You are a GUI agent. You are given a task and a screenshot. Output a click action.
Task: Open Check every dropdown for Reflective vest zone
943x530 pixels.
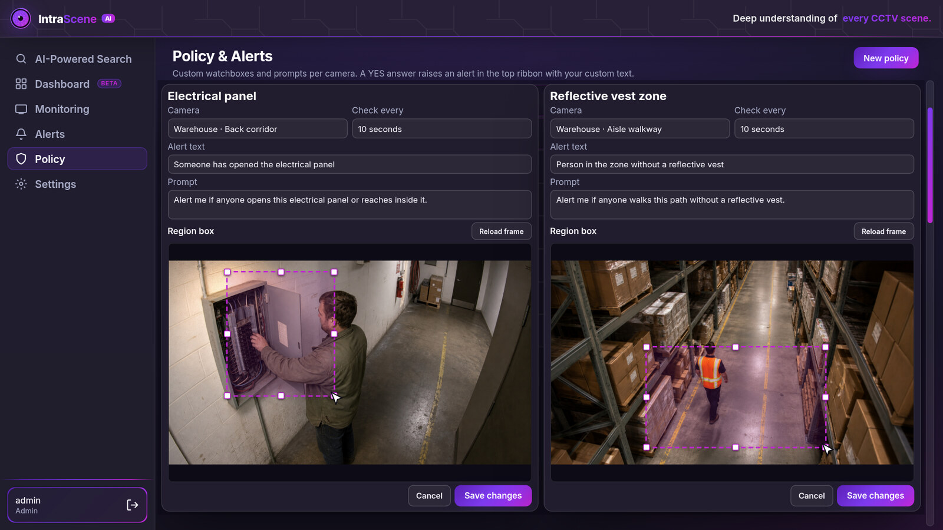(x=824, y=129)
